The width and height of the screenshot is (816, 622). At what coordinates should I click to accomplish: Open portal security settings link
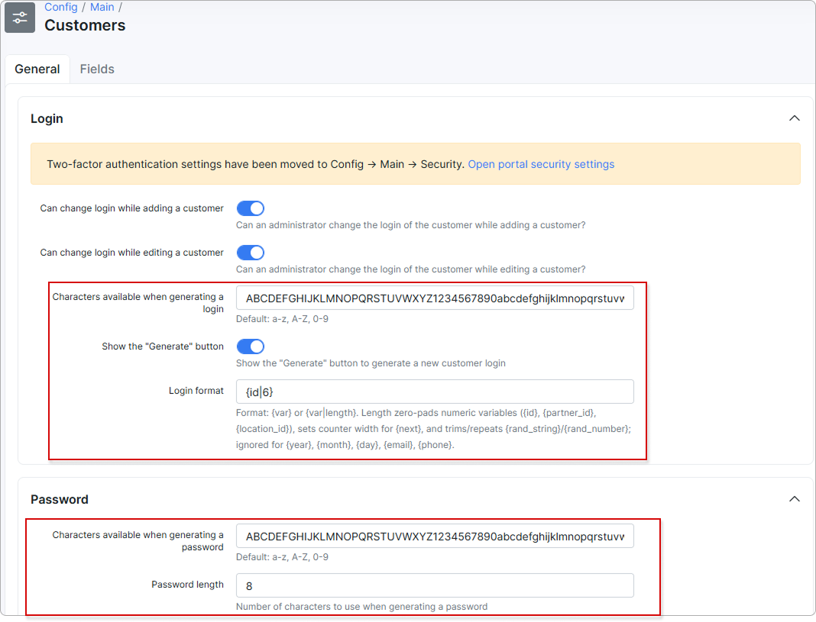tap(541, 164)
